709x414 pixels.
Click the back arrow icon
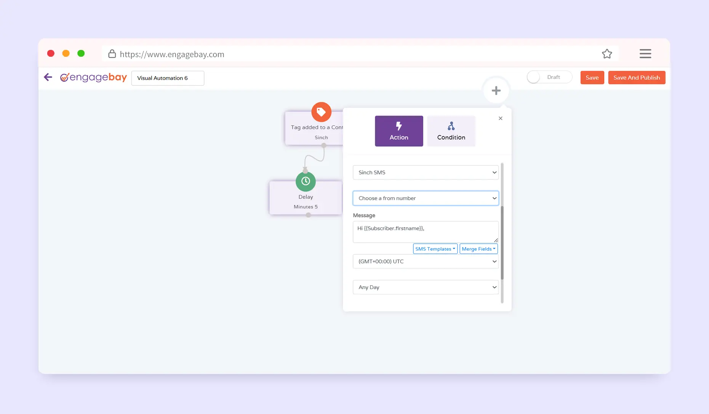(x=48, y=77)
